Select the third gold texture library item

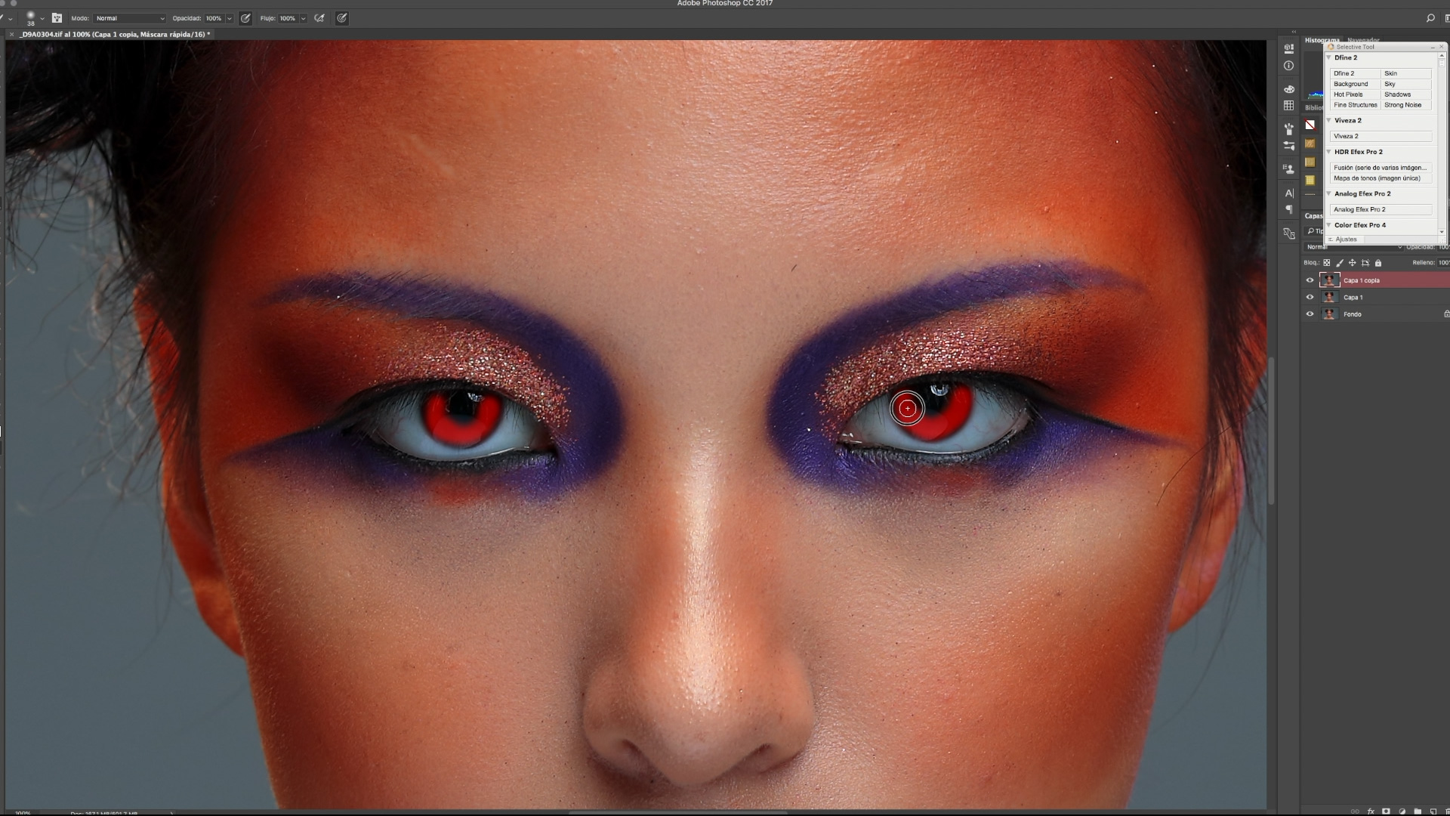(1310, 180)
